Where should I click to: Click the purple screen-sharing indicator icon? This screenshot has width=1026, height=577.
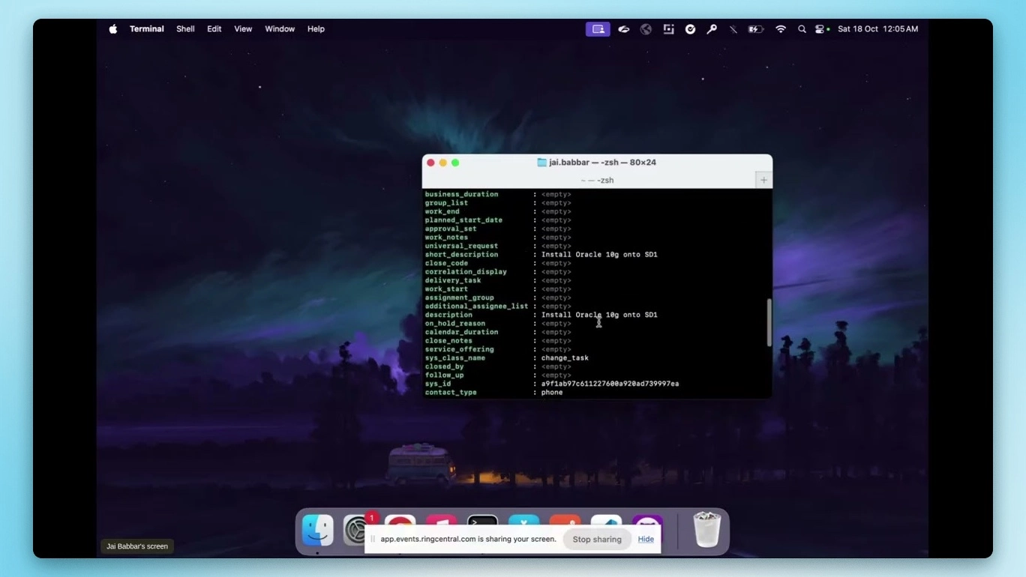coord(598,28)
